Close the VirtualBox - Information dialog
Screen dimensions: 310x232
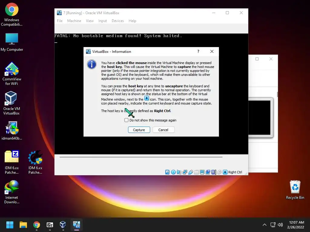(x=212, y=51)
